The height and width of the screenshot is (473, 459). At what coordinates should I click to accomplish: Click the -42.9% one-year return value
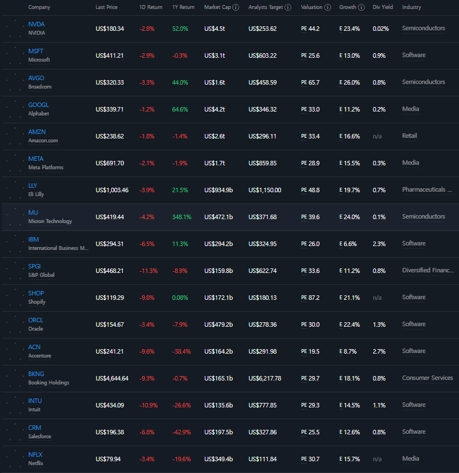[181, 432]
